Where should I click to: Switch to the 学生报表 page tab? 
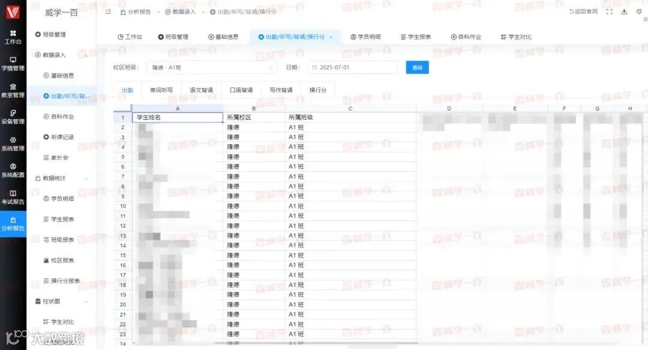pos(416,37)
